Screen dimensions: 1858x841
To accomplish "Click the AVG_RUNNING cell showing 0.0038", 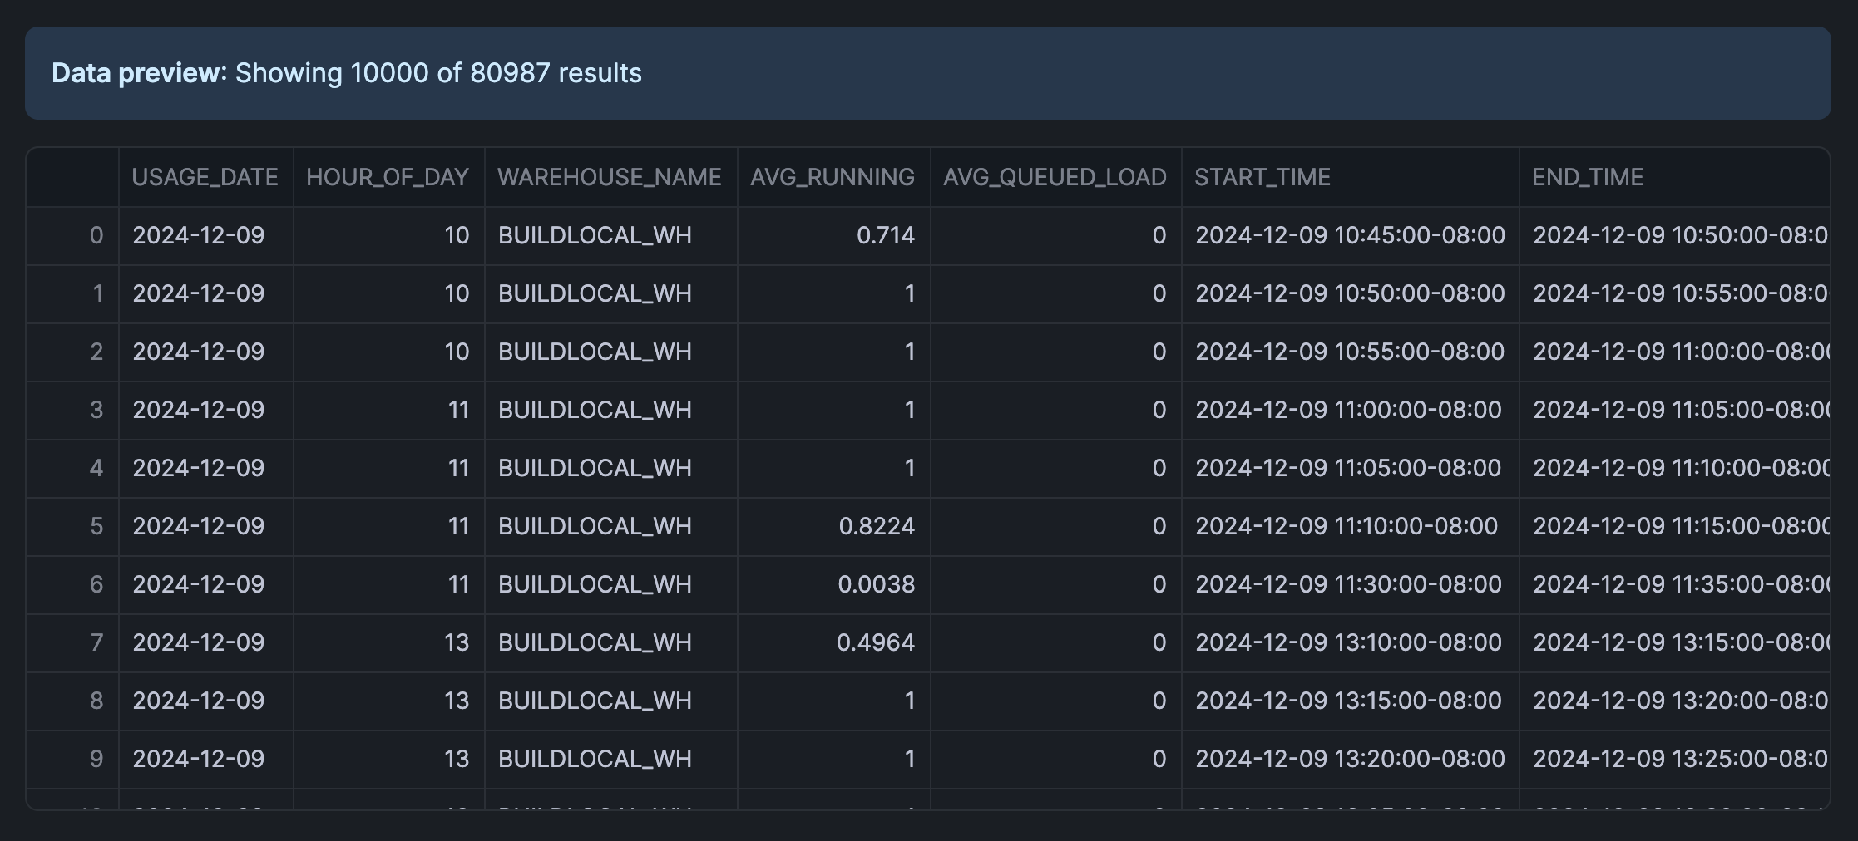I will click(x=876, y=584).
